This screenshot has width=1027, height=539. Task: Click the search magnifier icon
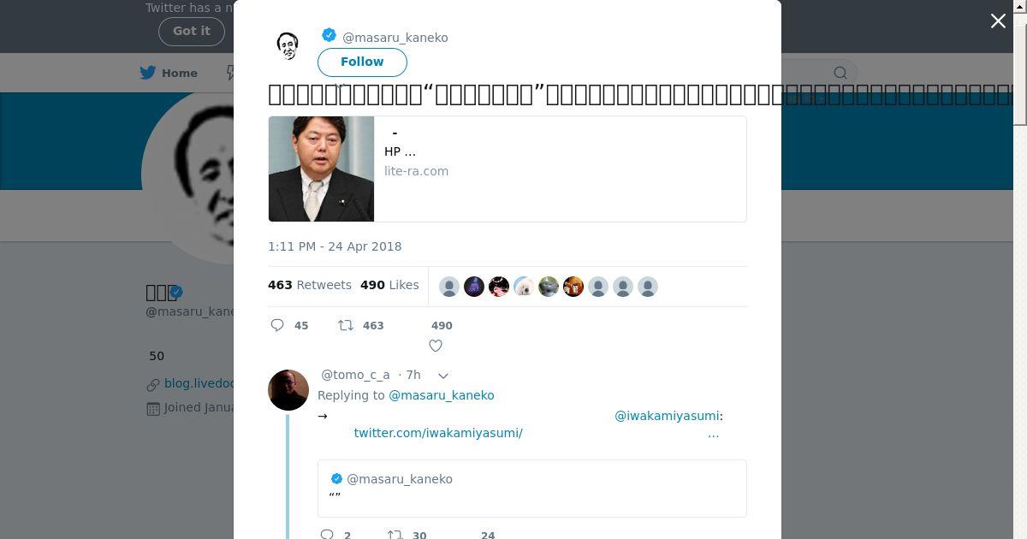point(840,73)
